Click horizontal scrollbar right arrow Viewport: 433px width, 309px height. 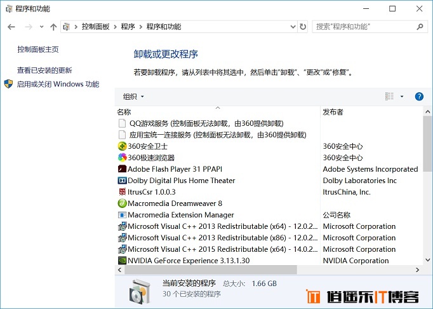[418, 270]
